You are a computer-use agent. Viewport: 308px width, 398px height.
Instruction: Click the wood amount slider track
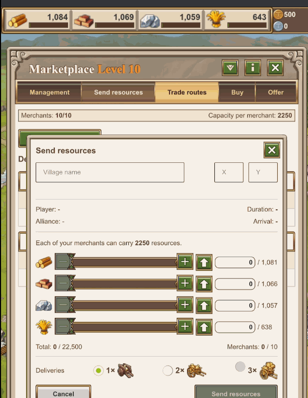pyautogui.click(x=125, y=262)
